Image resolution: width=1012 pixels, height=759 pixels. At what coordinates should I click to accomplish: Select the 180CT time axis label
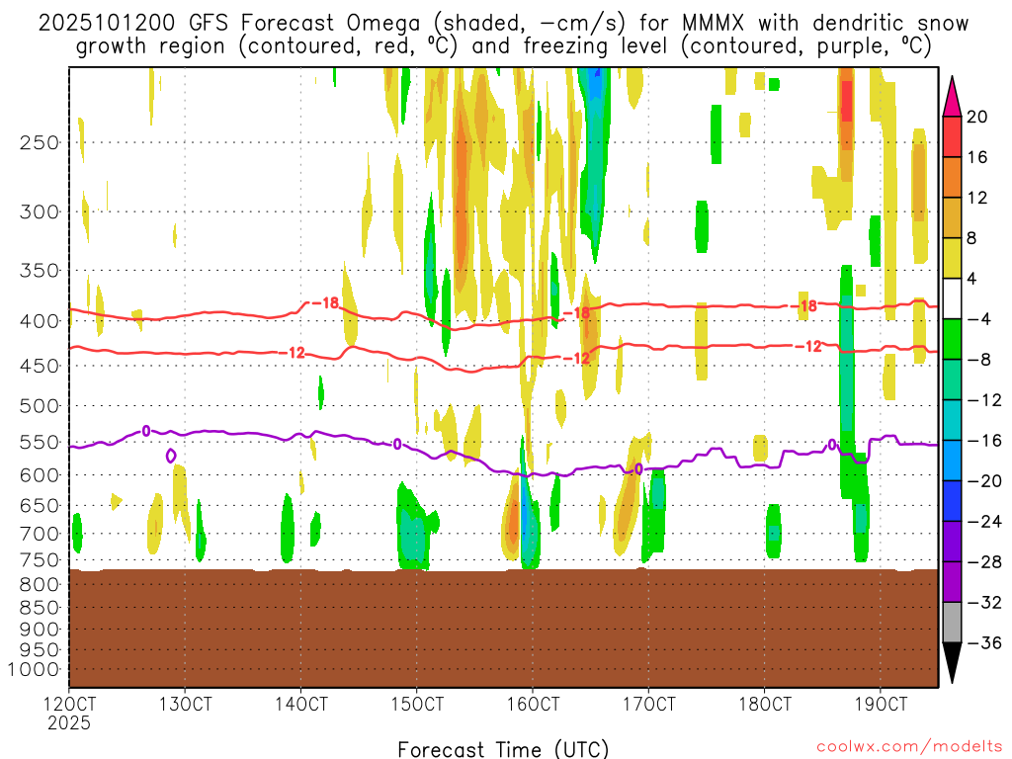click(x=765, y=705)
